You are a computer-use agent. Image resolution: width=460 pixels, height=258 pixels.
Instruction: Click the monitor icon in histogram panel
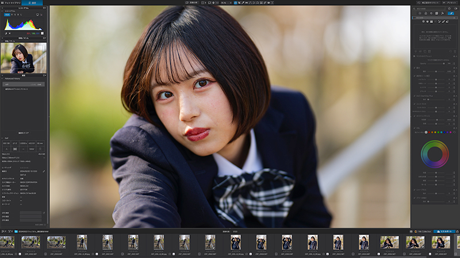[x=37, y=15]
